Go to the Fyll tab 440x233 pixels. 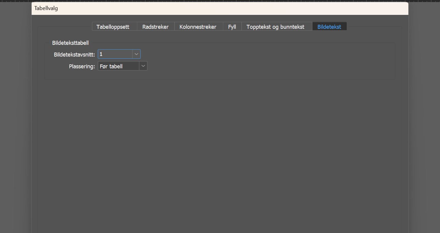pos(232,27)
